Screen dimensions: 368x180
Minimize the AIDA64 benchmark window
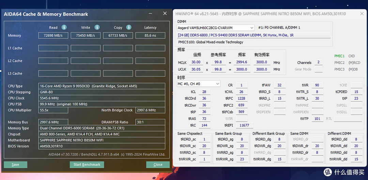(x=151, y=14)
